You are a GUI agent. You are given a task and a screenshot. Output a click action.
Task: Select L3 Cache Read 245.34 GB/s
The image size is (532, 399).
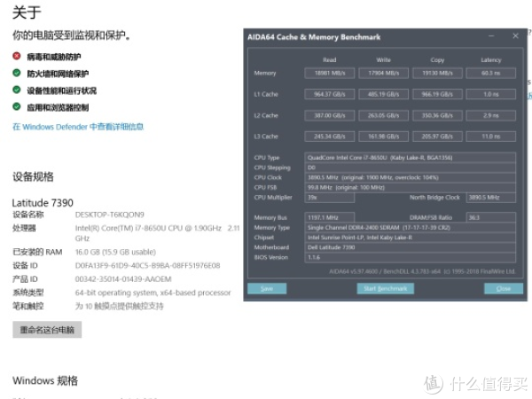click(x=330, y=137)
